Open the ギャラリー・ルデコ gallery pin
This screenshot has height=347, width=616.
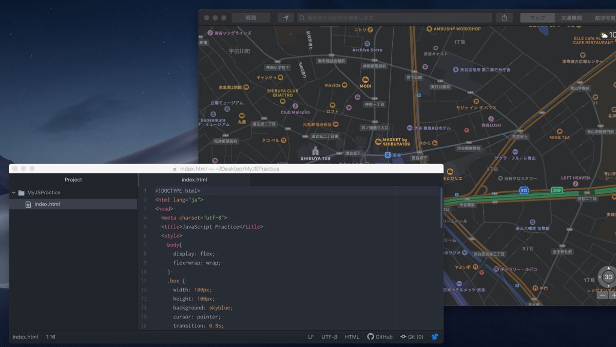pos(496,269)
